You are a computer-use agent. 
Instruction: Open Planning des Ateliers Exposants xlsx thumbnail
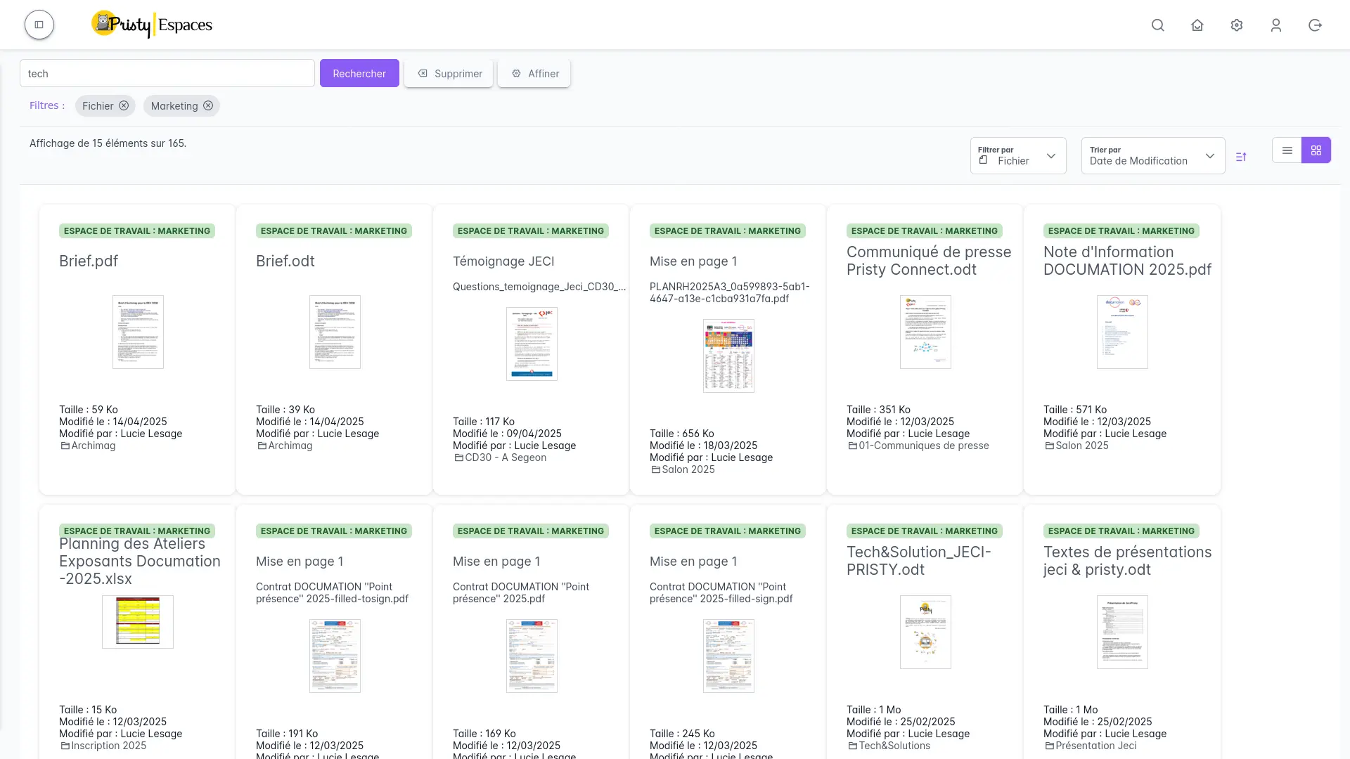pos(138,622)
